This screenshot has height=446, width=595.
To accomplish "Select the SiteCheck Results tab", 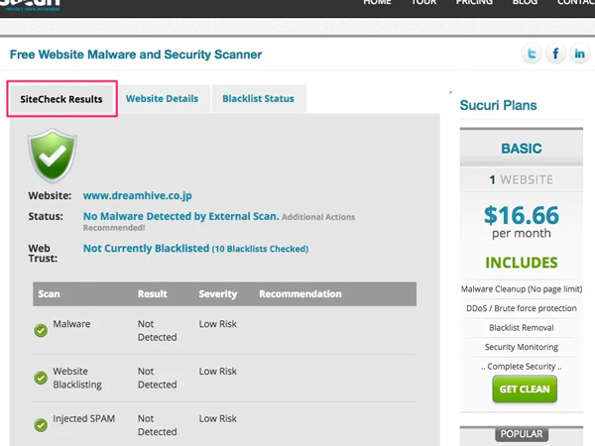I will [x=61, y=99].
